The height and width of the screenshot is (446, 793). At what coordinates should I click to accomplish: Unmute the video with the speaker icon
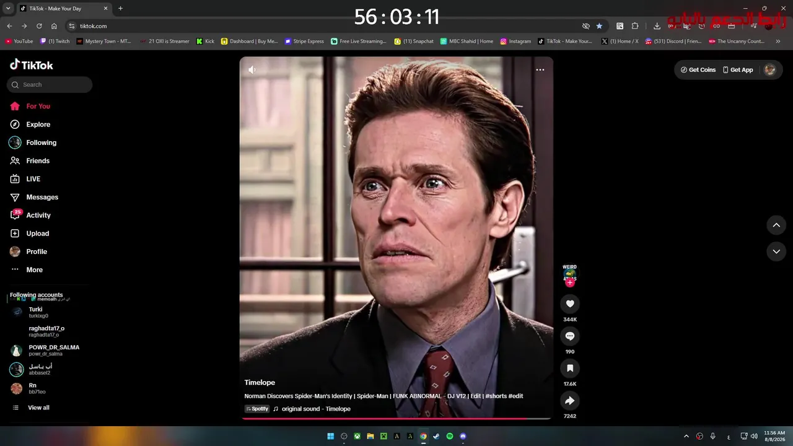(x=252, y=70)
